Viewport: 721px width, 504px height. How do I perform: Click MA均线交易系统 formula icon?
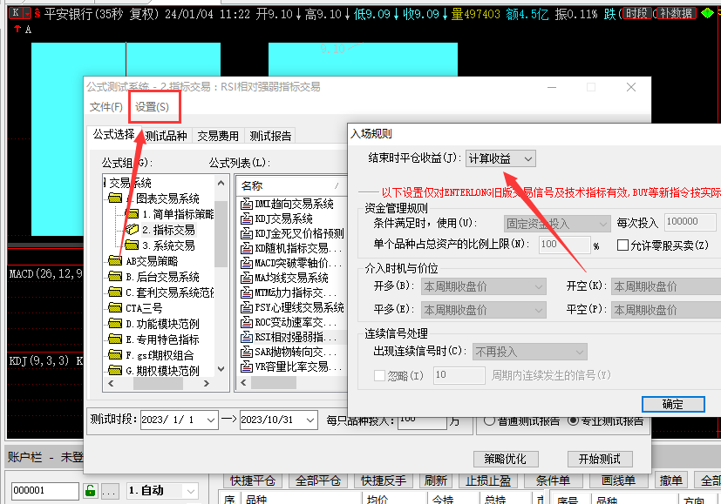click(247, 278)
